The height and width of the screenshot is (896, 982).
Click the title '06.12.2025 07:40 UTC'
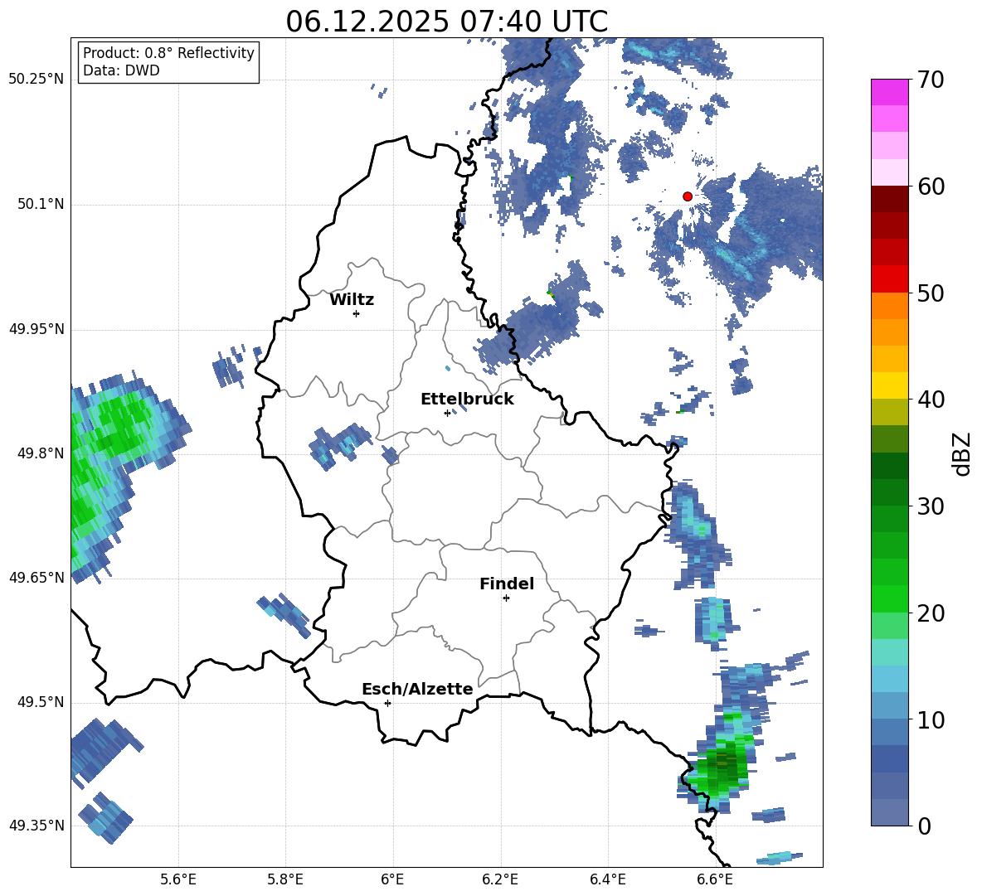[x=446, y=22]
